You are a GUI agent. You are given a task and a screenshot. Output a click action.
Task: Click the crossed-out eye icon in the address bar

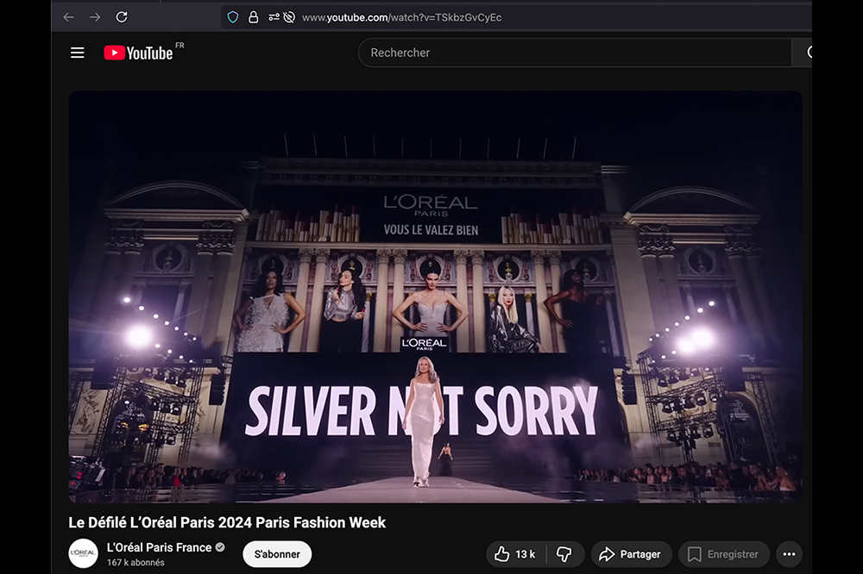coord(289,17)
